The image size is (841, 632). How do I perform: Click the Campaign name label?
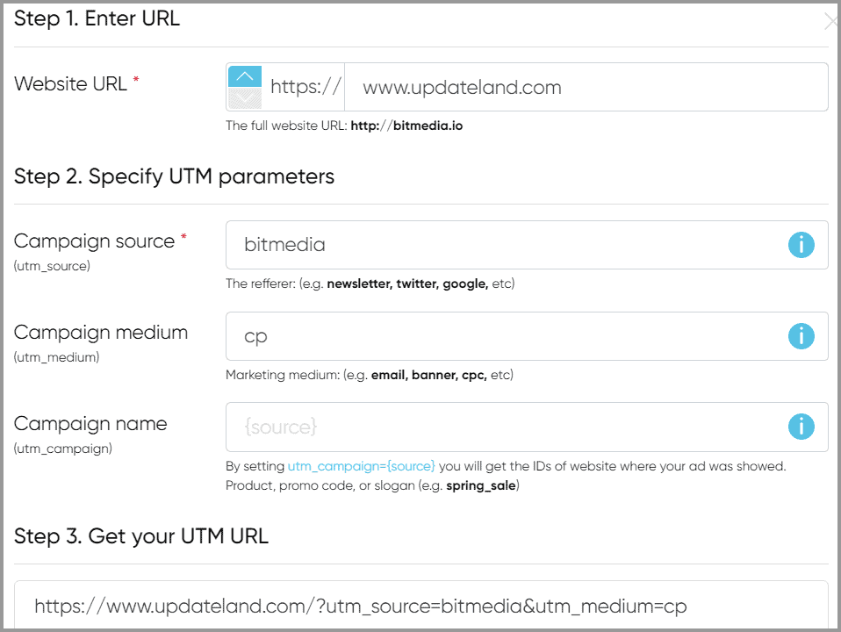point(90,424)
